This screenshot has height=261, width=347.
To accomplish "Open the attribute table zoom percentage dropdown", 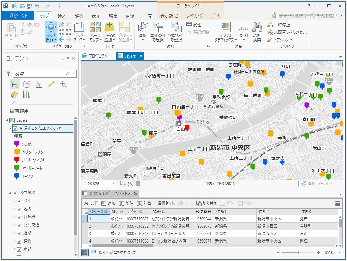I will 340,252.
